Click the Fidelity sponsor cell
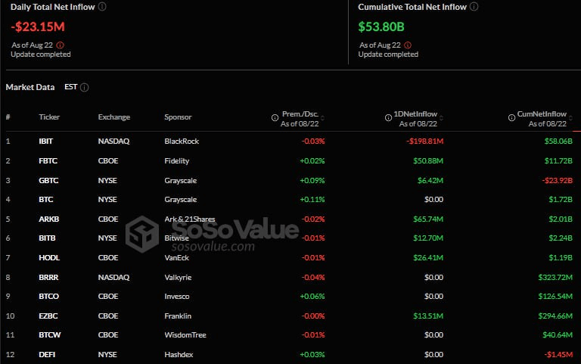Viewport: 581px width, 364px height. [x=177, y=161]
